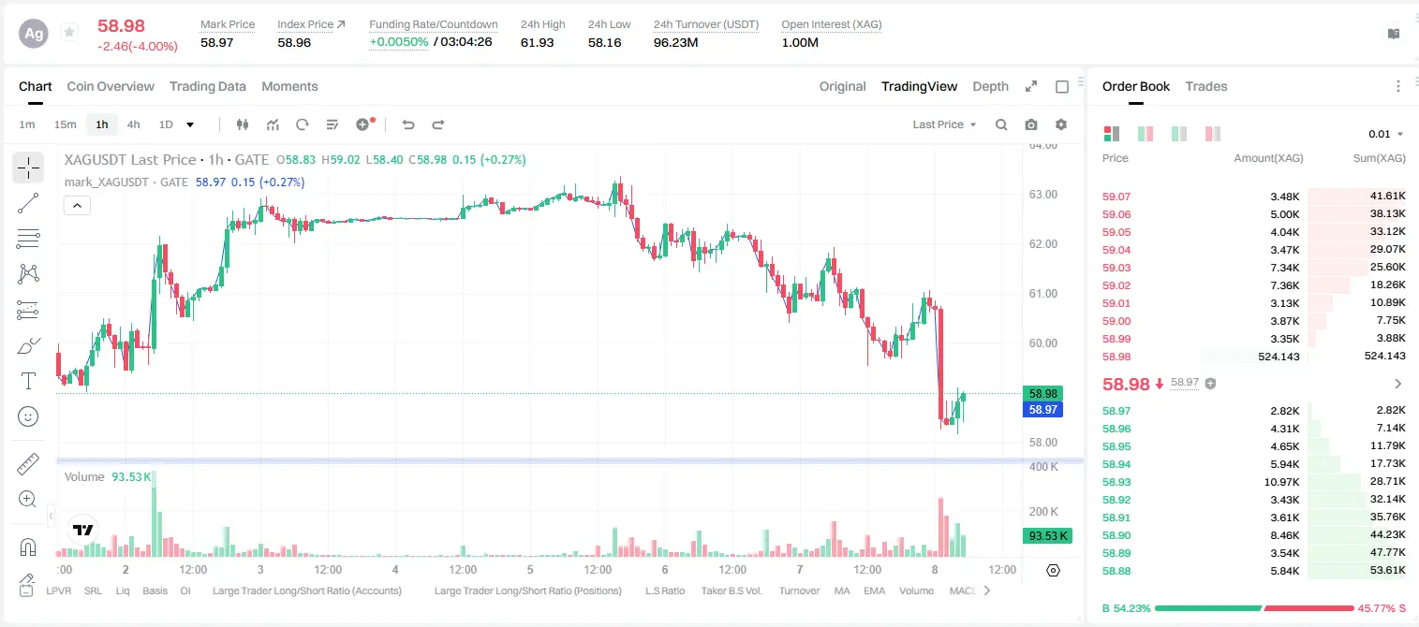Open chart settings gear icon
The height and width of the screenshot is (627, 1419).
(1061, 124)
